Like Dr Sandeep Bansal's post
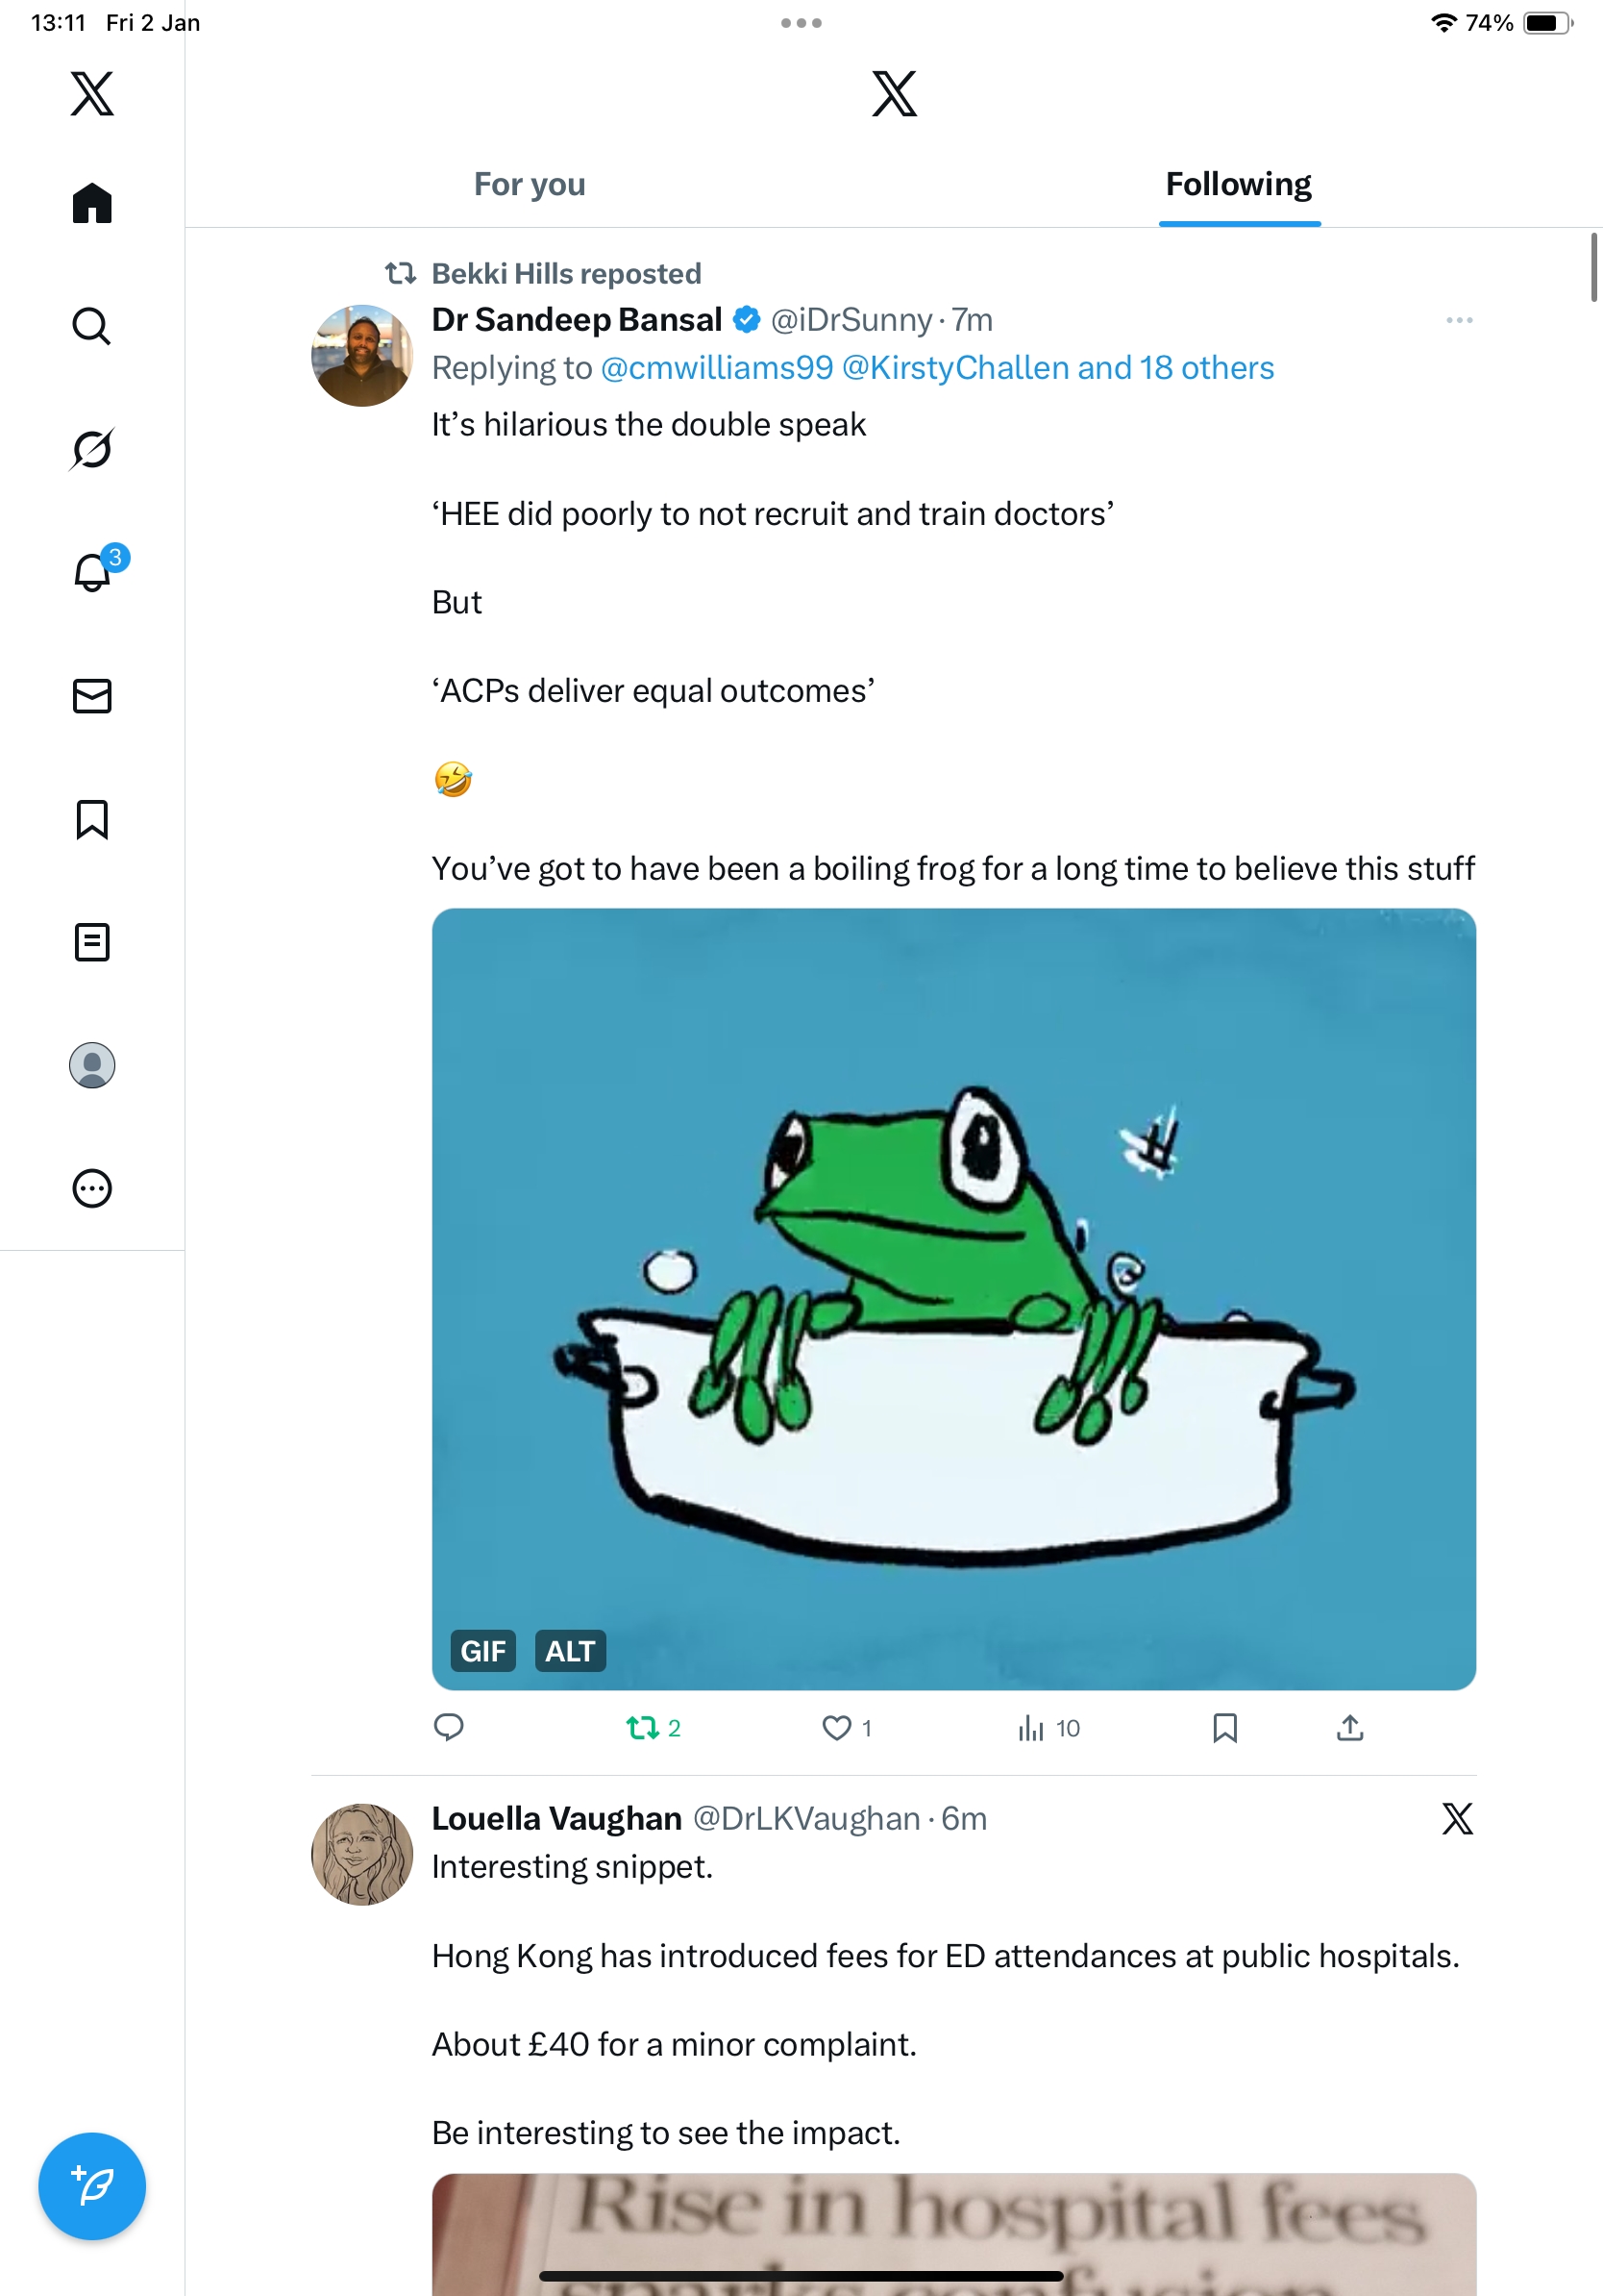Viewport: 1603px width, 2296px height. [836, 1728]
